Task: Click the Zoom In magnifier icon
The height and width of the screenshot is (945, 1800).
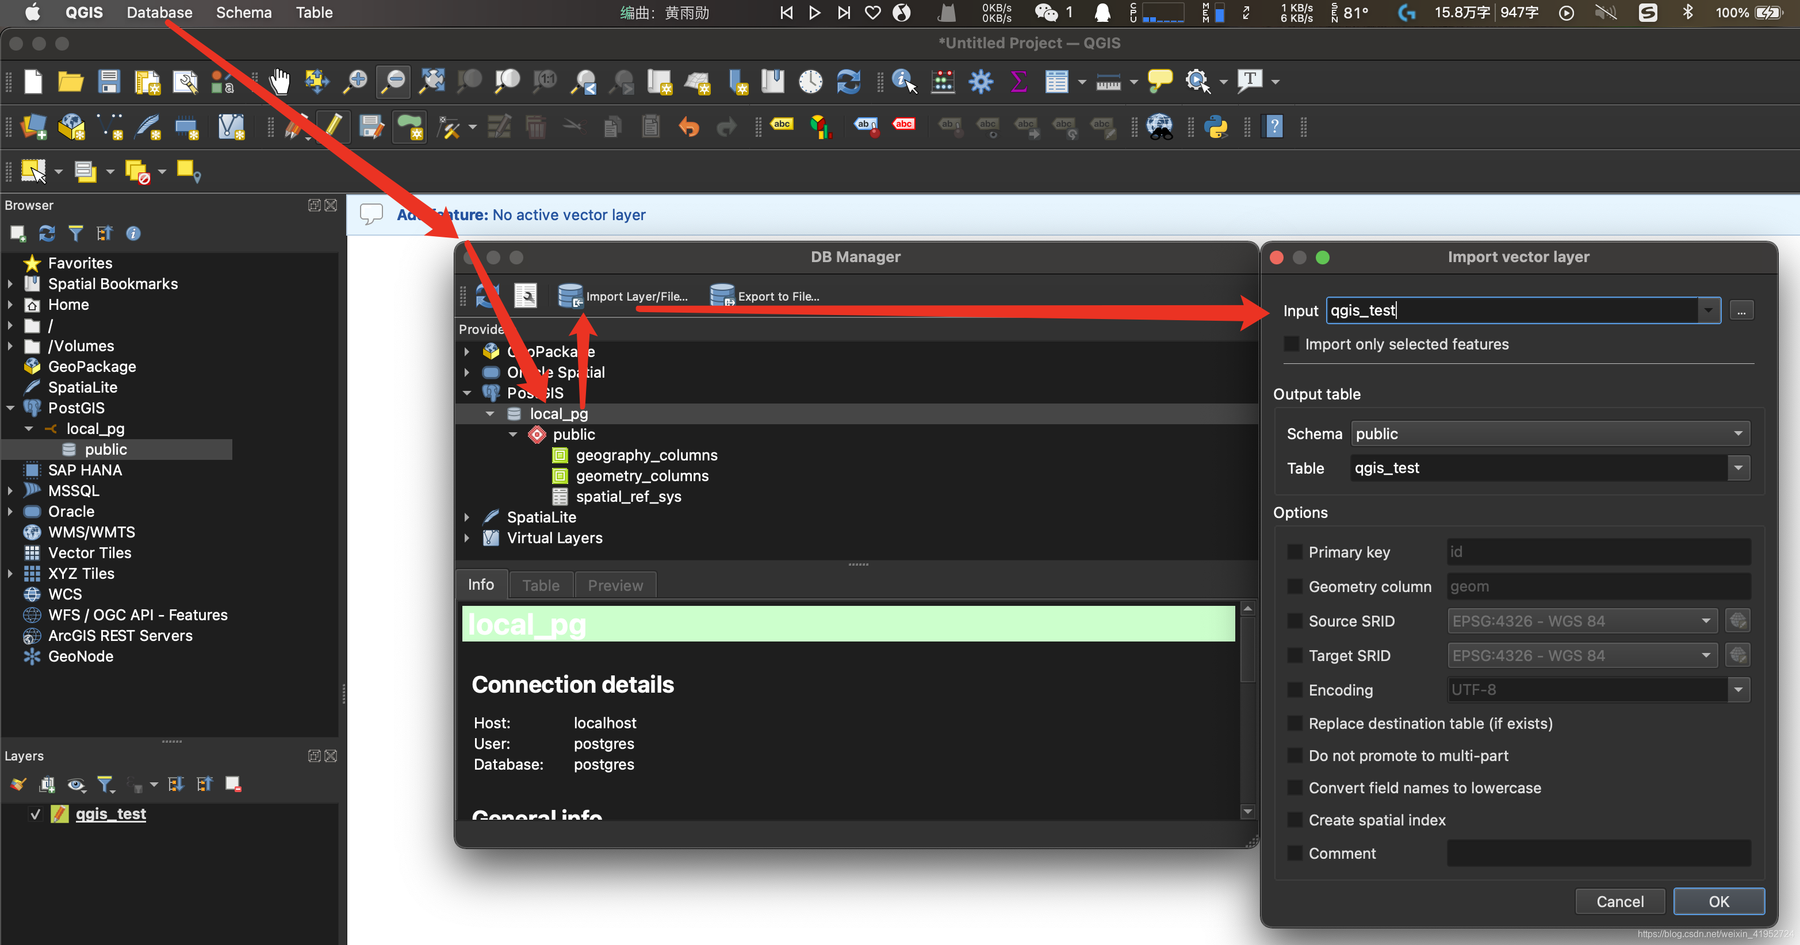Action: pos(355,82)
